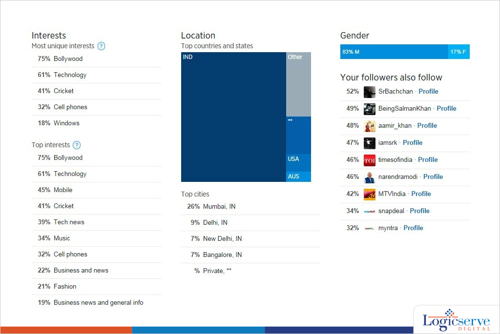
Task: Open Profile link for iamsrk
Action: (412, 143)
